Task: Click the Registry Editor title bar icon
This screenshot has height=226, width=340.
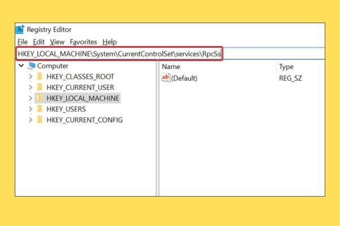Action: click(20, 29)
